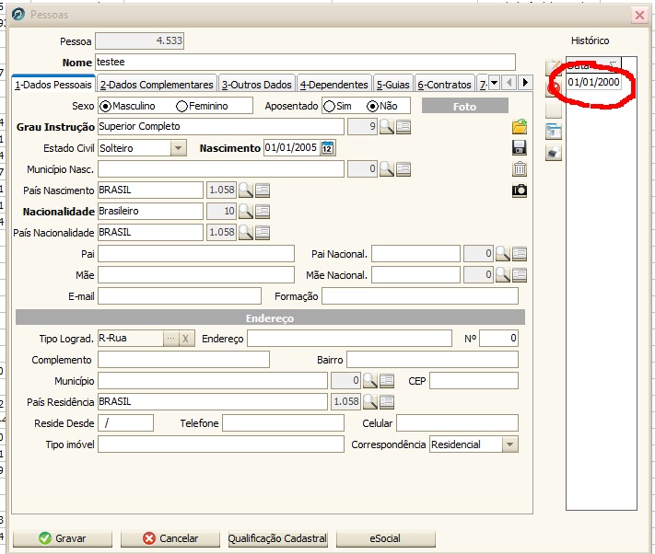Viewport: 655px width, 554px height.
Task: Focus the E-mail field
Action: (180, 296)
